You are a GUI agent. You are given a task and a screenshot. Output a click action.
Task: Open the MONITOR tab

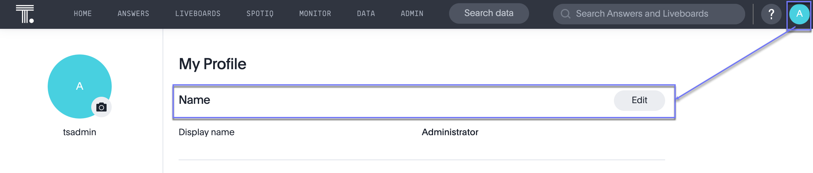315,14
